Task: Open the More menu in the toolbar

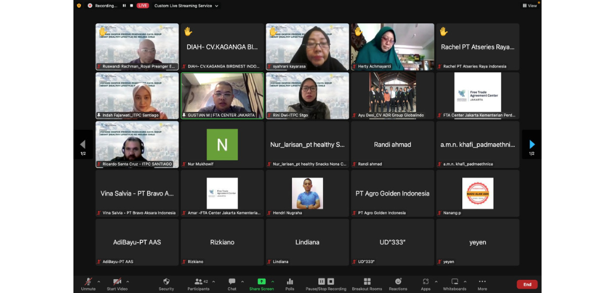Action: pos(482,283)
